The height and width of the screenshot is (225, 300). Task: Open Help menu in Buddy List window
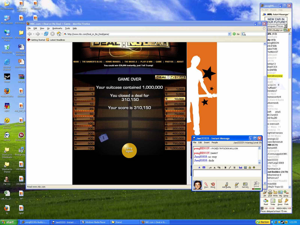pyautogui.click(x=281, y=10)
